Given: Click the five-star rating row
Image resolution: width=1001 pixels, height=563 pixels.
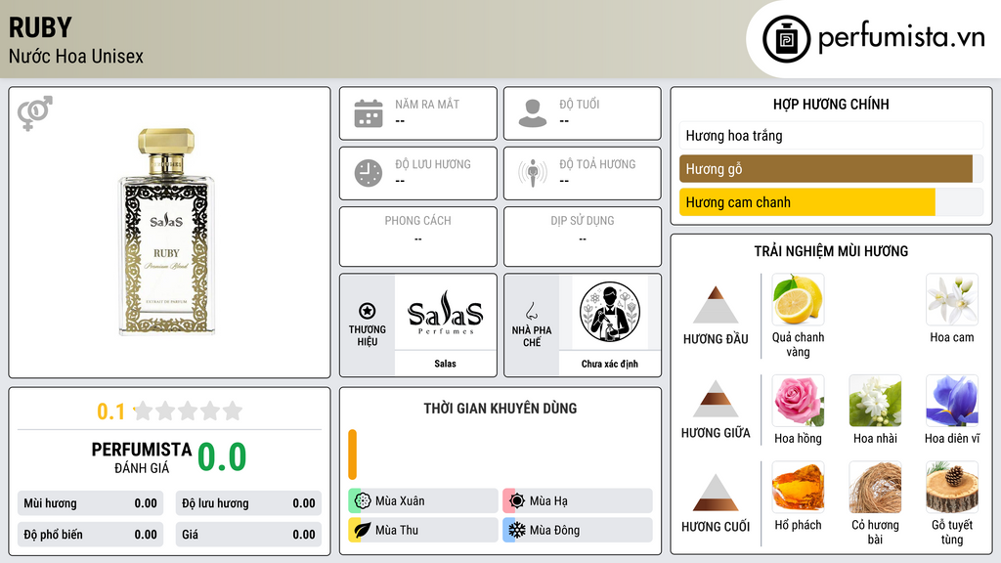Looking at the screenshot, I should point(189,411).
